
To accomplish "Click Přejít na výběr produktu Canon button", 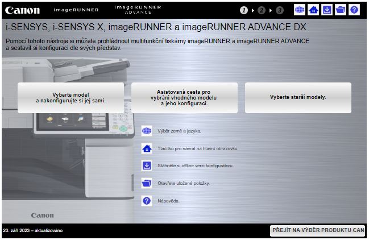I will [x=317, y=230].
